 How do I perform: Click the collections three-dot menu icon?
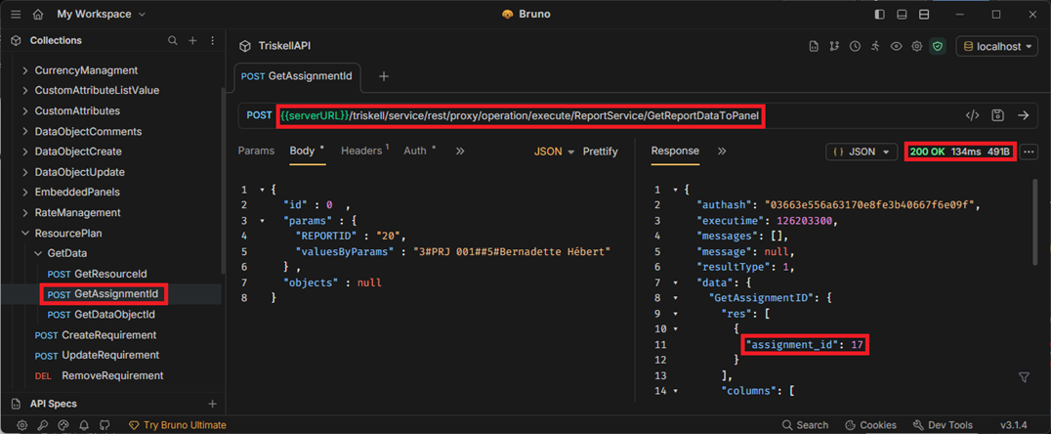click(213, 40)
